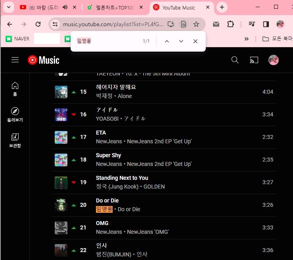This screenshot has width=293, height=260.
Task: Open the YouTube Music account avatar
Action: 274,60
